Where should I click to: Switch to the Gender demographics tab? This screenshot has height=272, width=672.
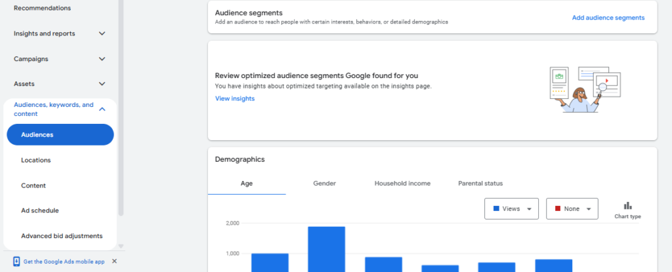tap(324, 184)
